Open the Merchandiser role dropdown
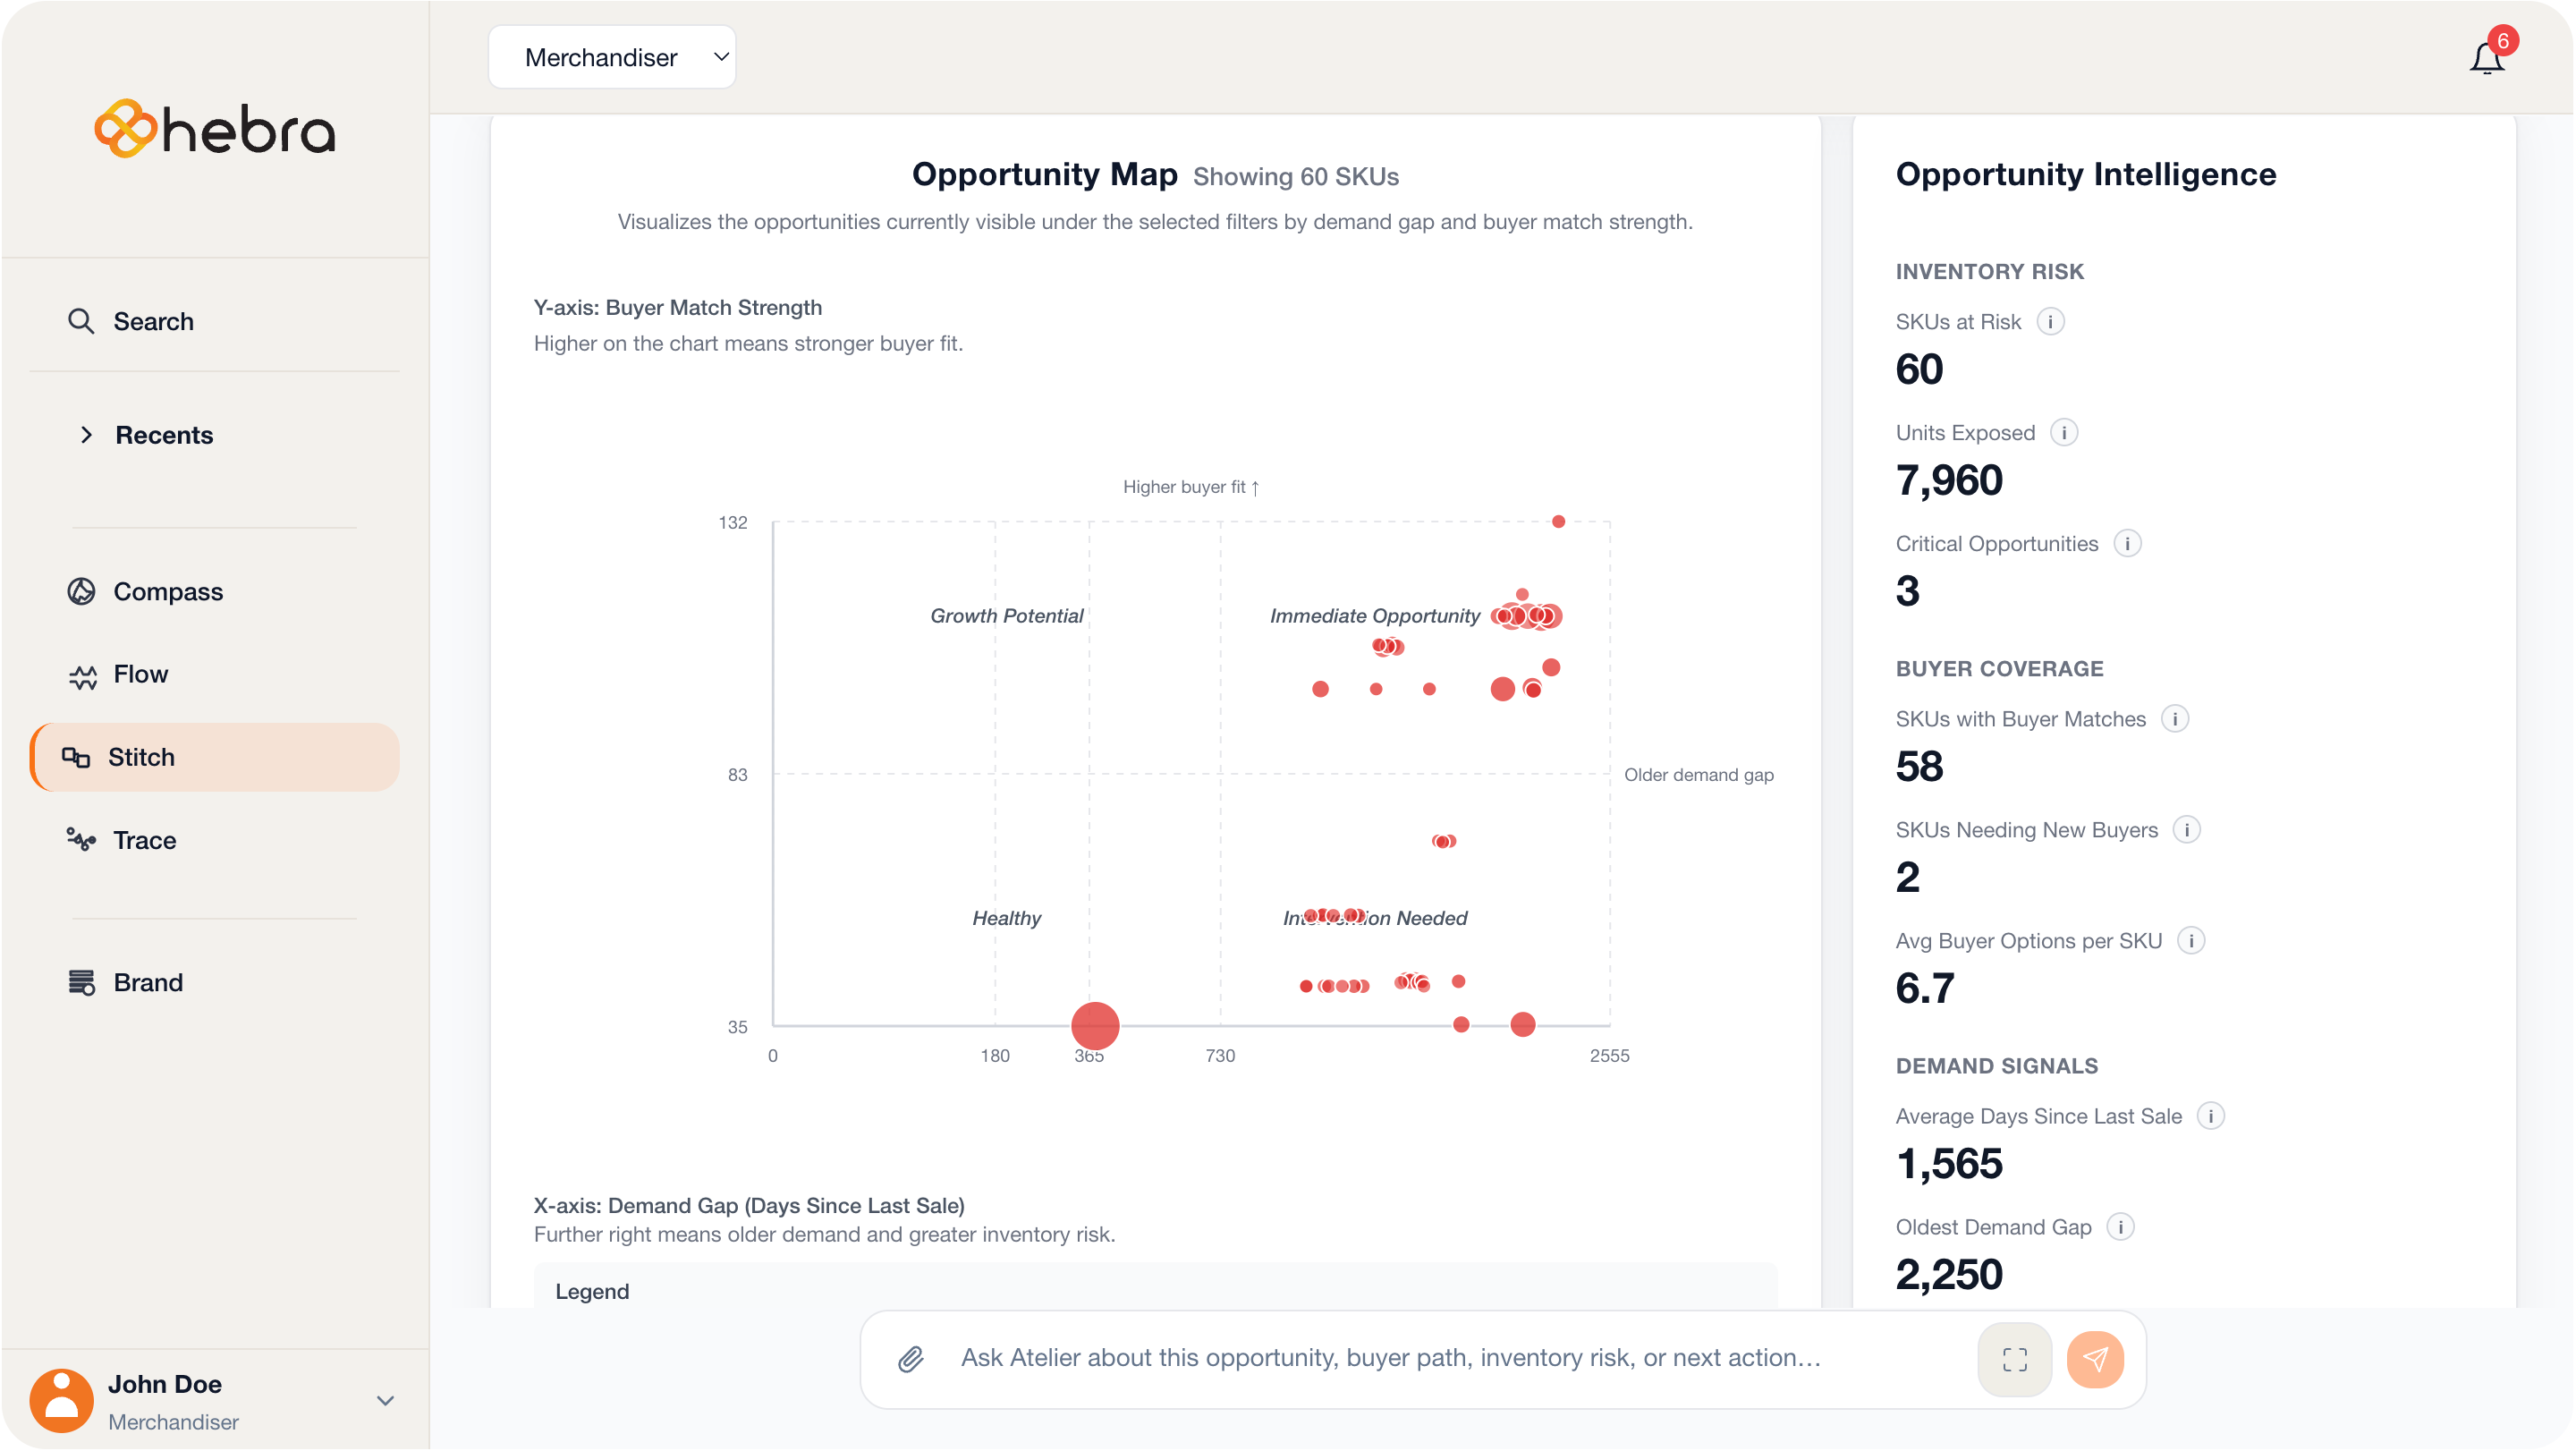Screen dimensions: 2576x1451 coord(611,57)
